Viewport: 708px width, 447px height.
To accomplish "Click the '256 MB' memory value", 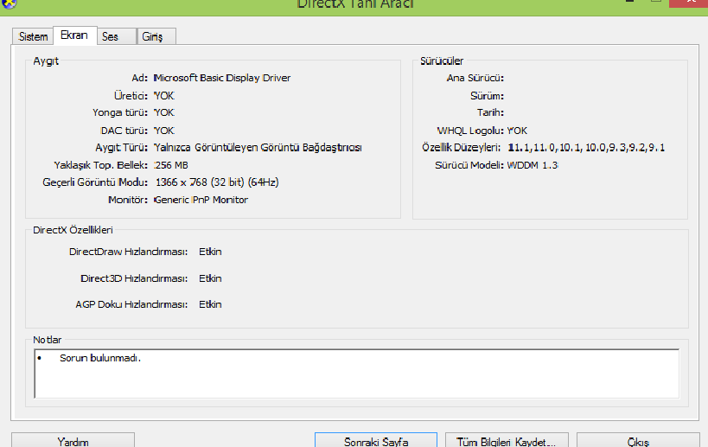I will (x=170, y=165).
